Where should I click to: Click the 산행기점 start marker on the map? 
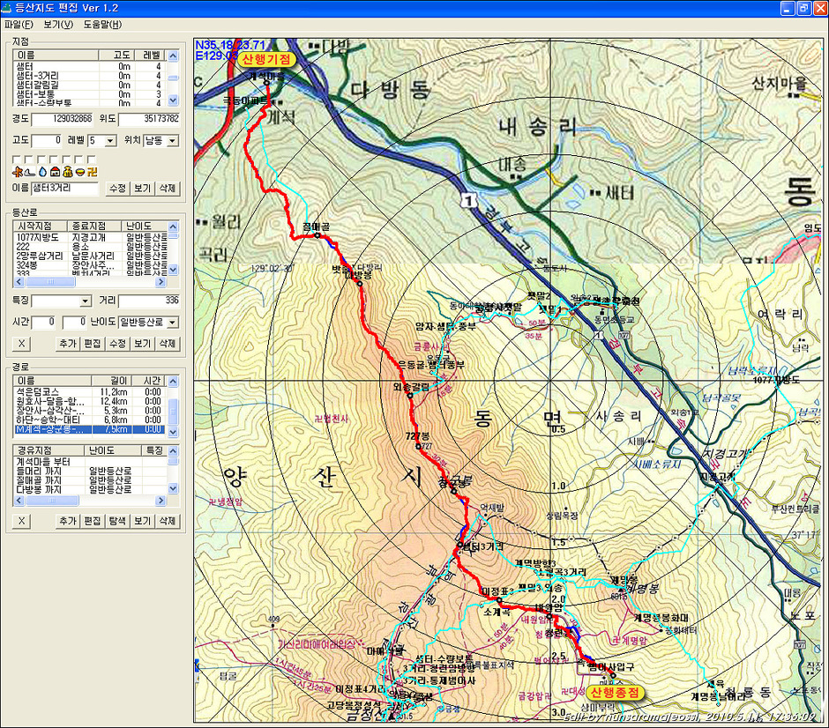pos(266,59)
